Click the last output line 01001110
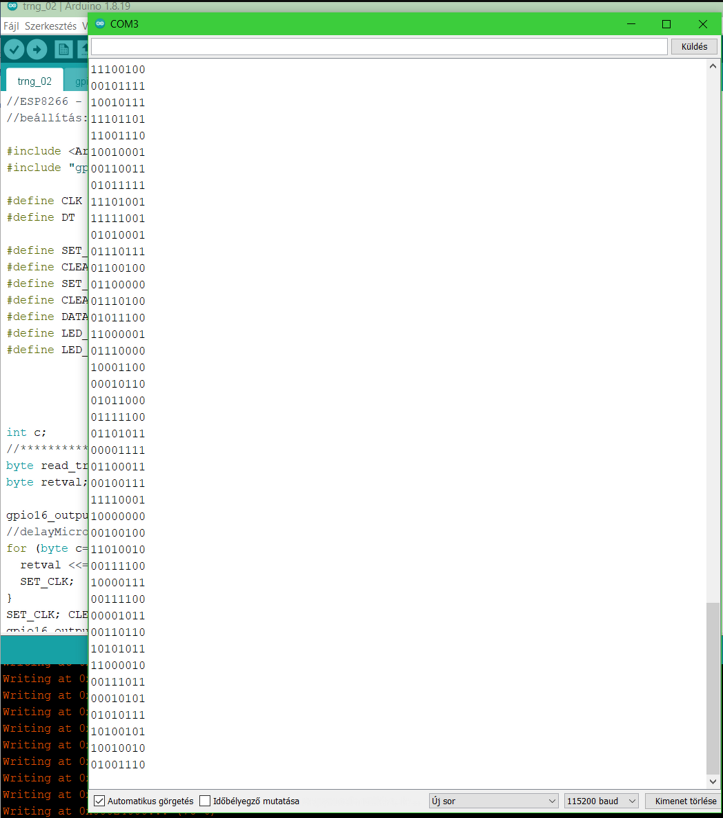 118,765
